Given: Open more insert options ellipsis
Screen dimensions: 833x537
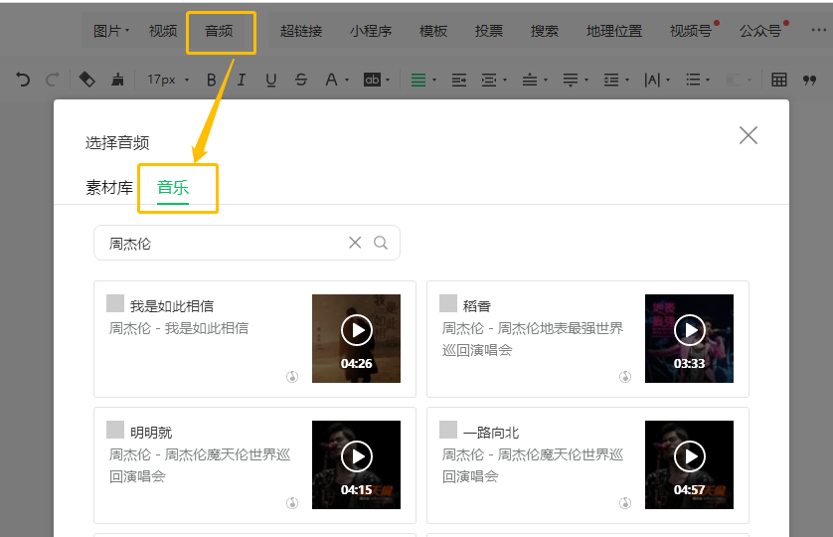Looking at the screenshot, I should (x=819, y=30).
